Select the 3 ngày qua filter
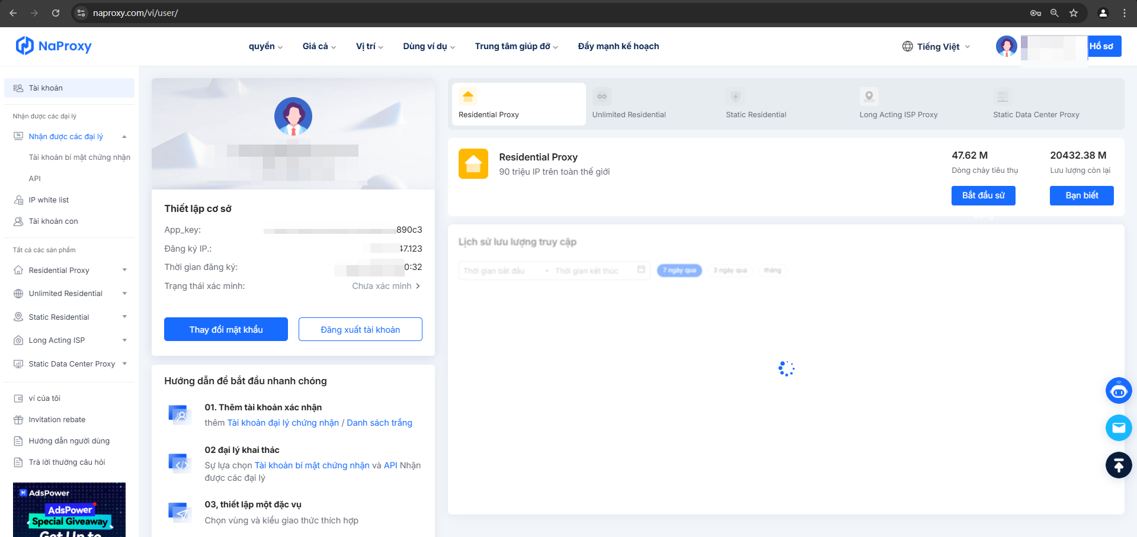 [730, 271]
